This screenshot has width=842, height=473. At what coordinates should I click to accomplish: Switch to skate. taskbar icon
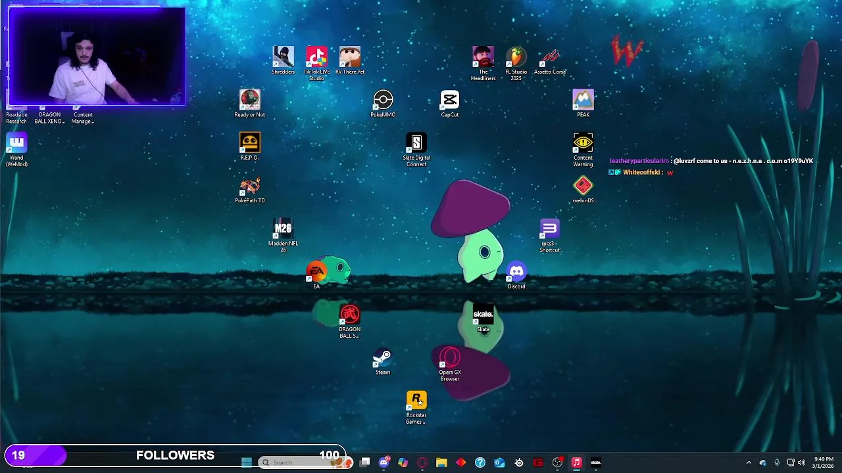tap(596, 462)
